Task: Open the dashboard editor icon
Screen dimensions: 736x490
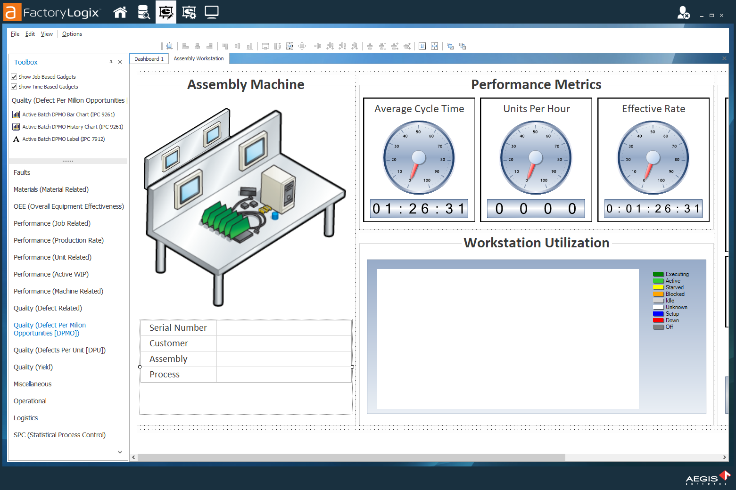Action: click(x=165, y=12)
